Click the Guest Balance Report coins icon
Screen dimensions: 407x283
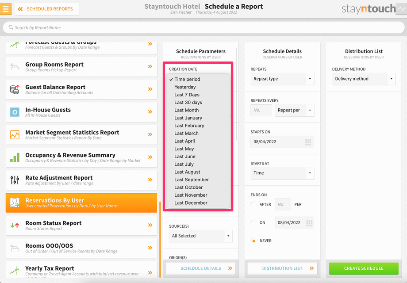tap(15, 89)
